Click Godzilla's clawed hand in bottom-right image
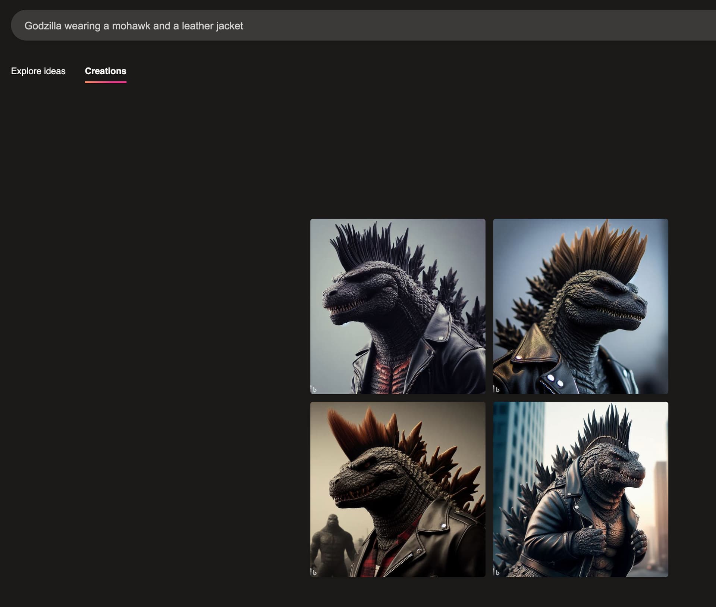The image size is (716, 607). click(589, 539)
